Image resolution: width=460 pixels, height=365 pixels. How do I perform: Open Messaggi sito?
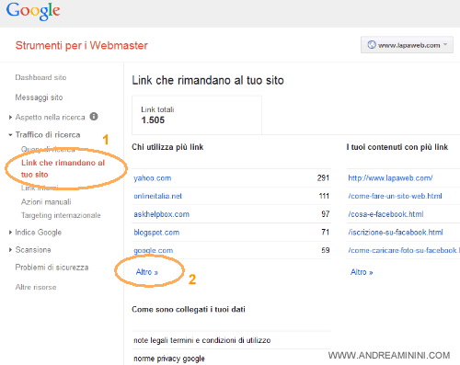(x=39, y=97)
